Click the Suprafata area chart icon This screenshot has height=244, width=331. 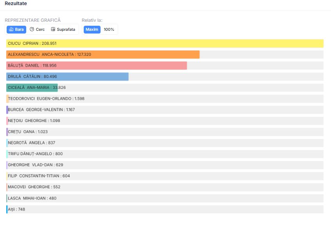(x=53, y=30)
